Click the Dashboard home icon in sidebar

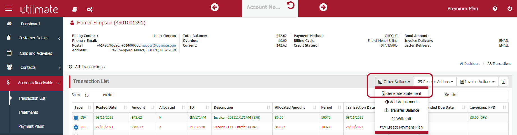[9, 24]
